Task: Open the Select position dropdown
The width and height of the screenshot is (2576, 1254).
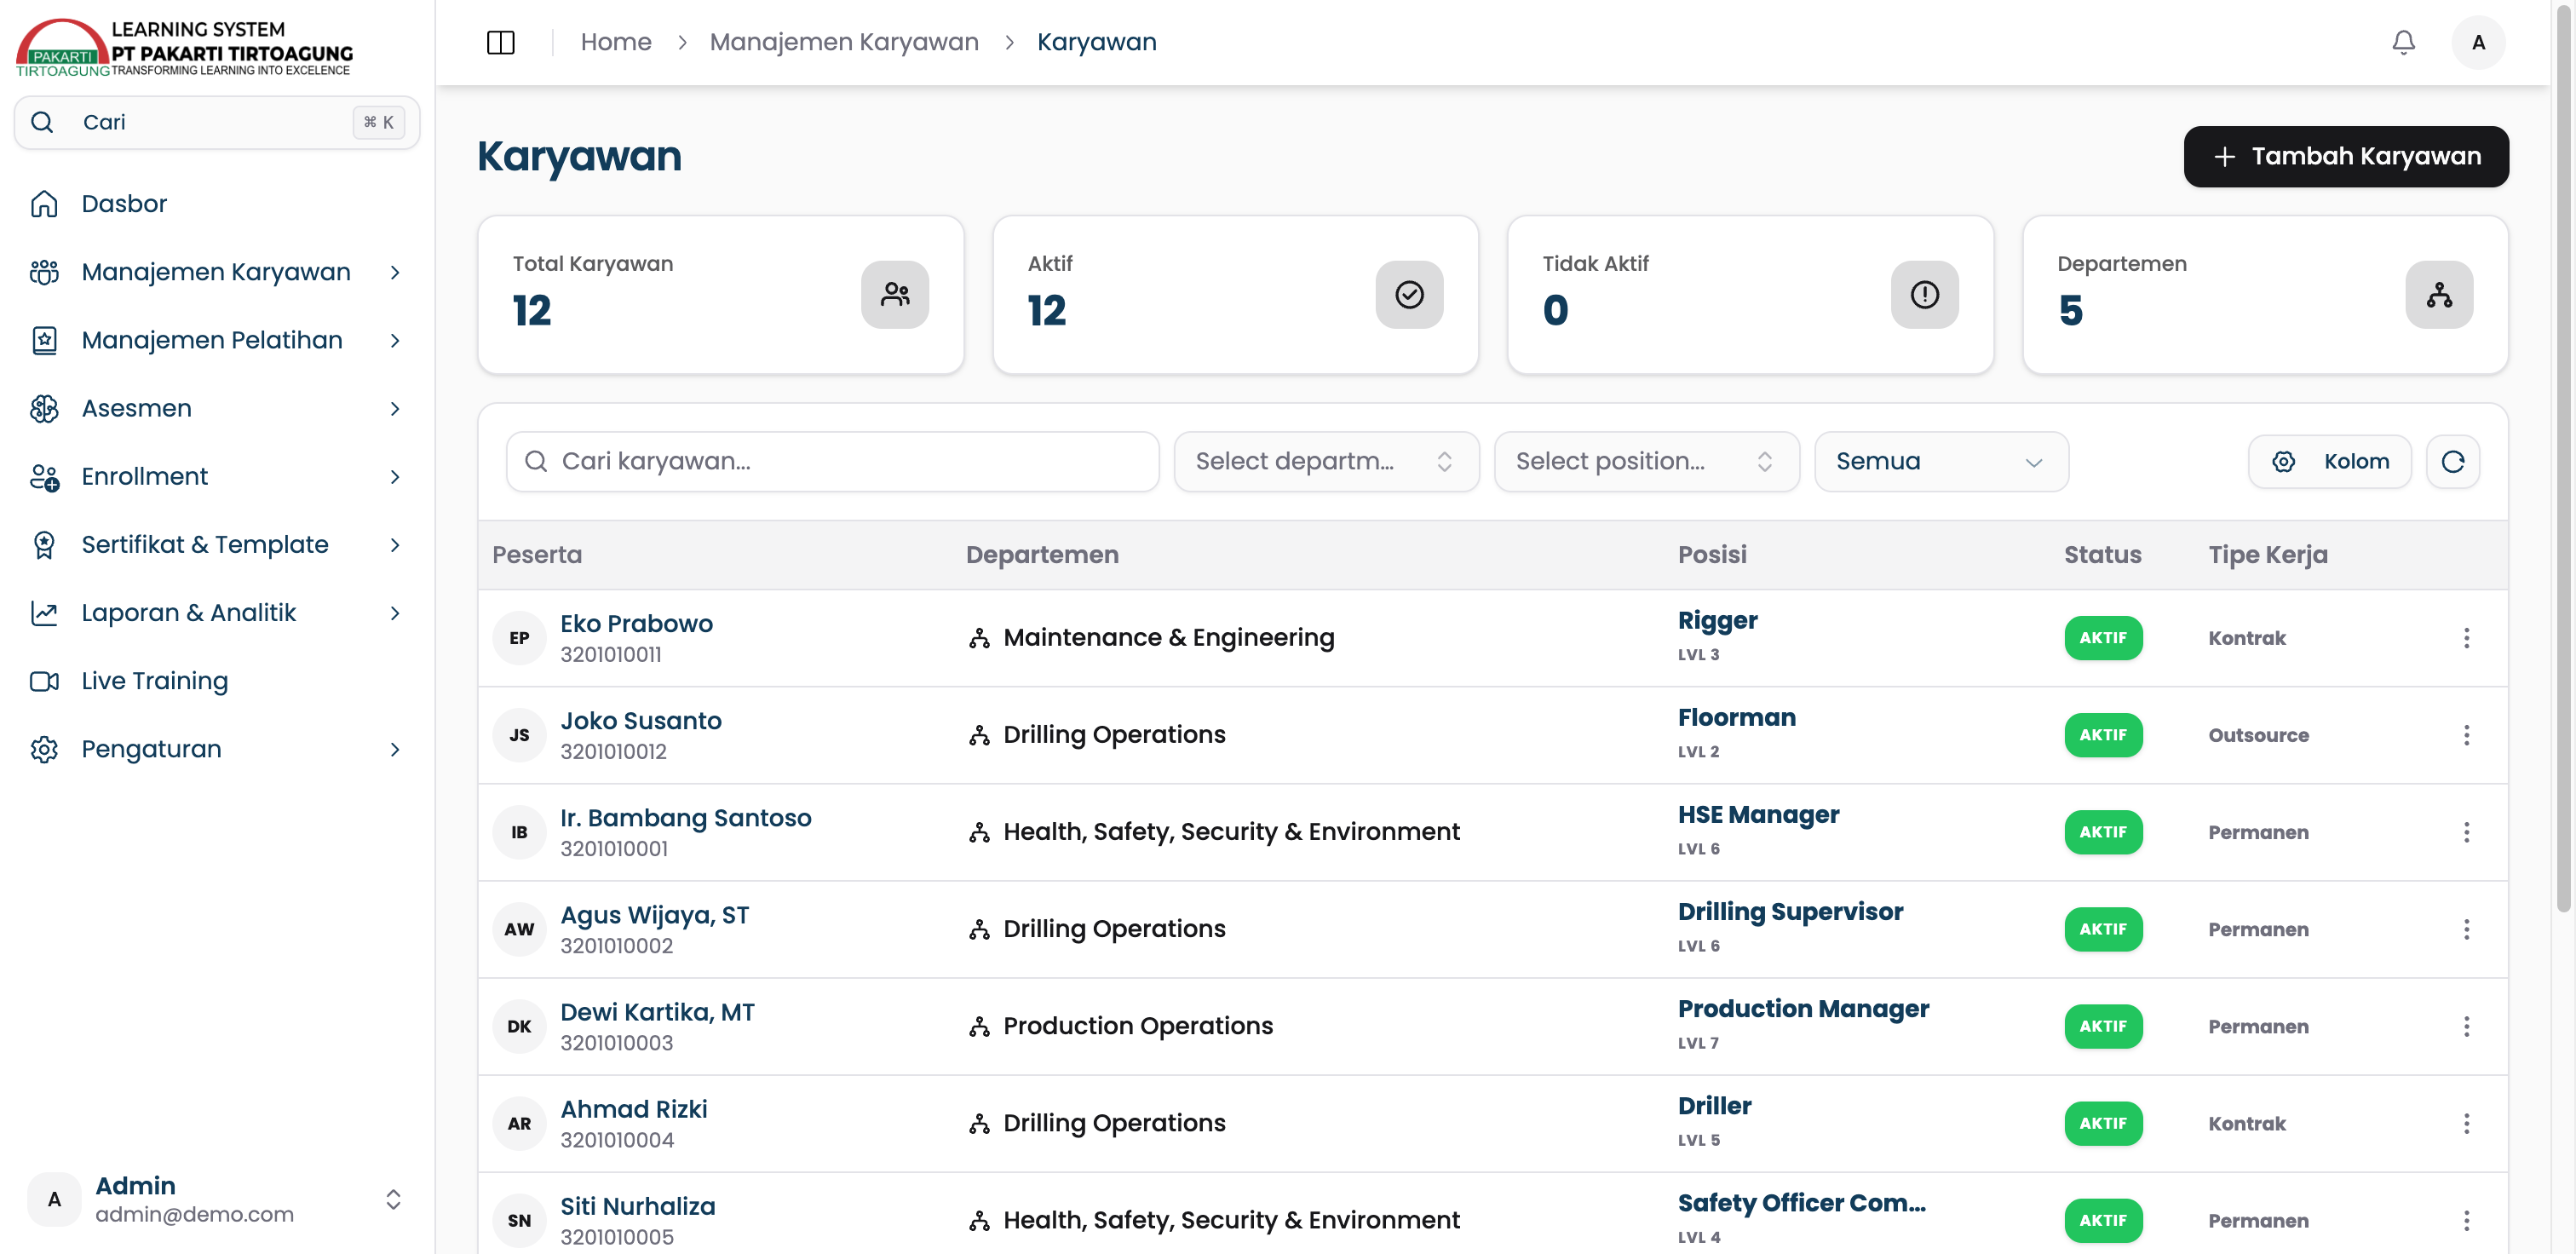Action: pos(1646,461)
